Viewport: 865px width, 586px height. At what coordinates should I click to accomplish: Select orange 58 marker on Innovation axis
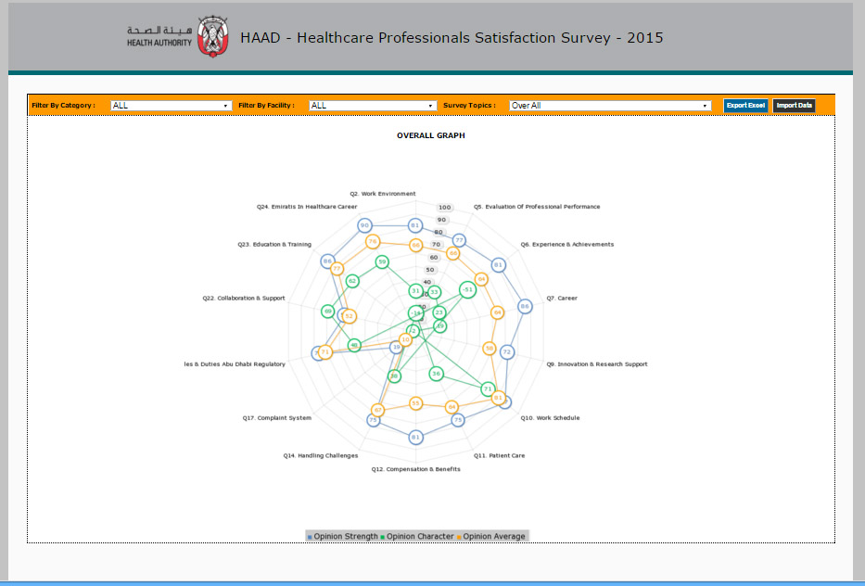click(x=489, y=349)
